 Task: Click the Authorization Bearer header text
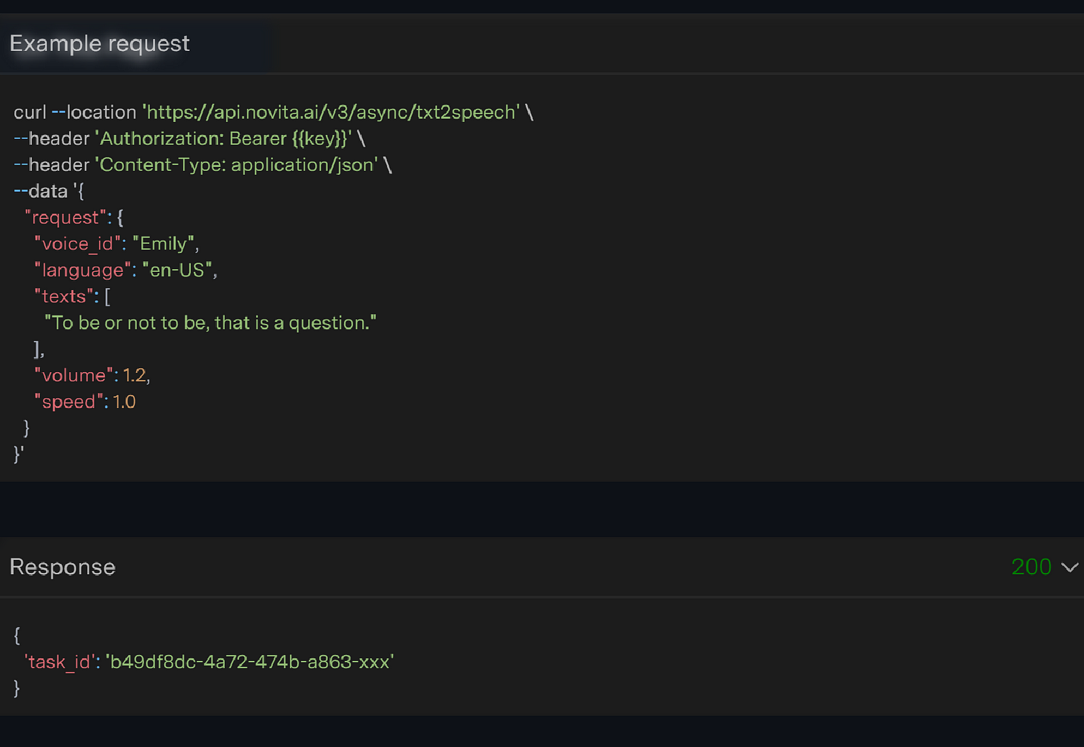(224, 138)
